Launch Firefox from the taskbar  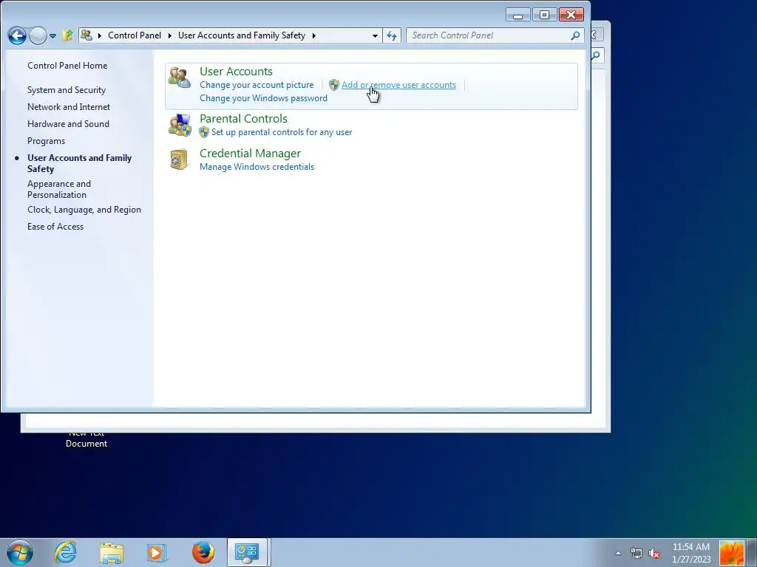(x=203, y=552)
